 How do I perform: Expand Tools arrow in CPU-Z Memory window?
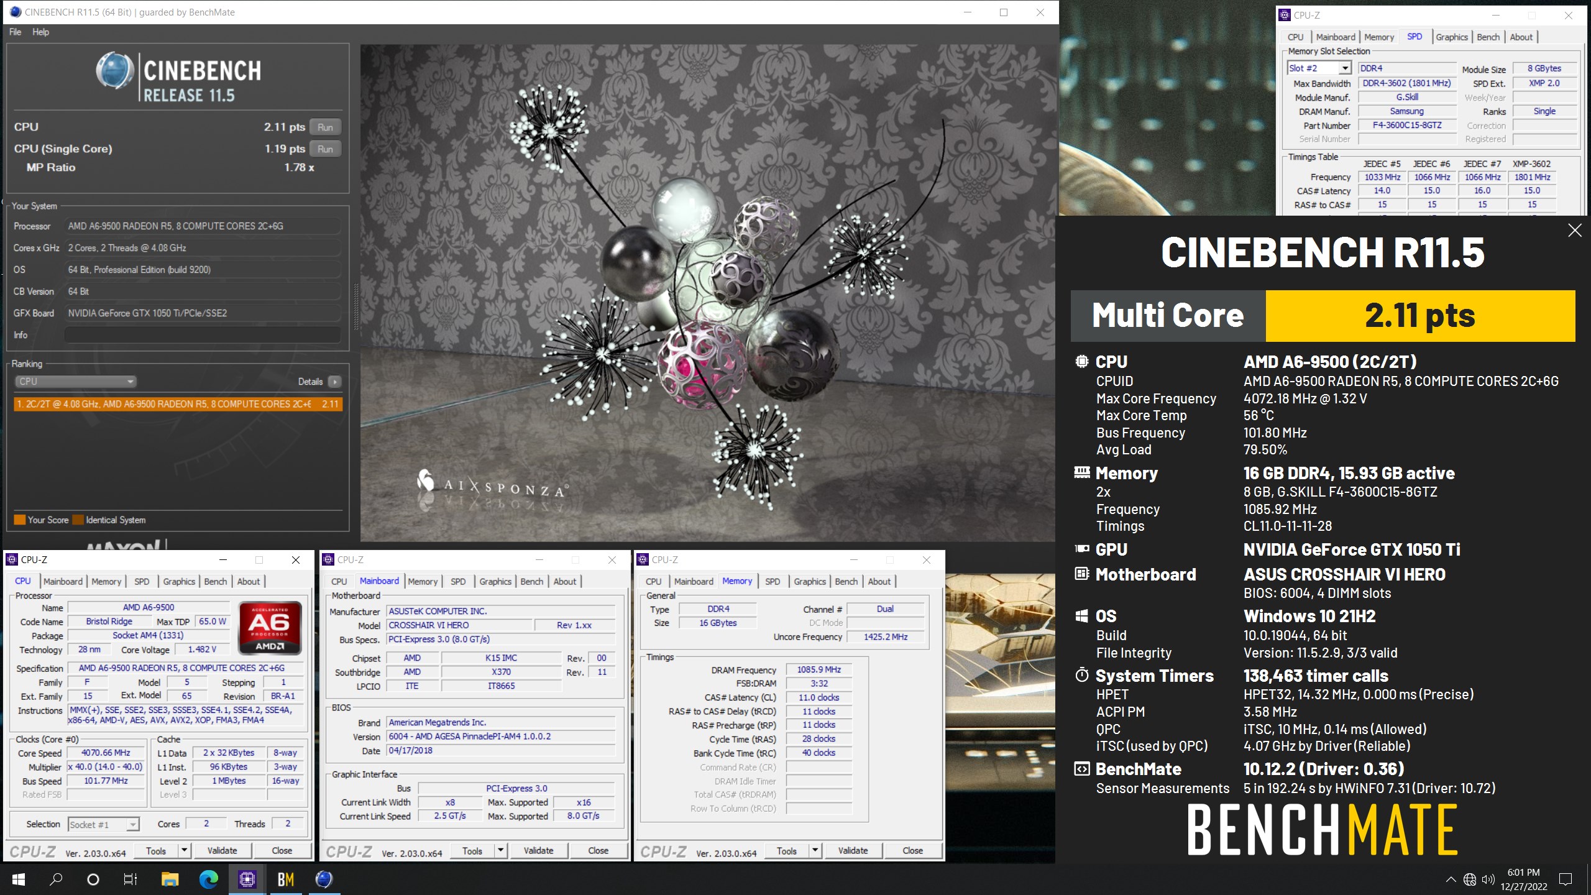(x=815, y=851)
